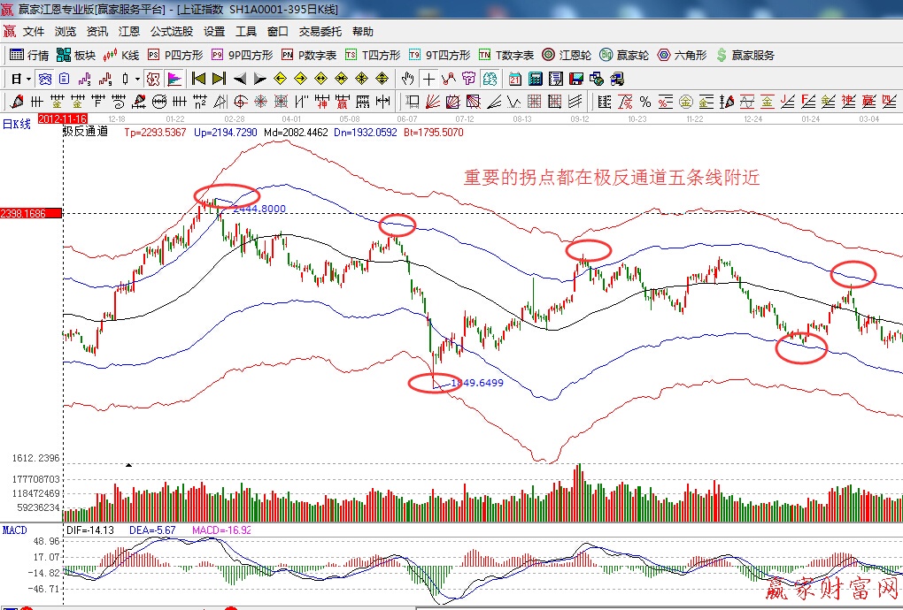
Task: Toggle the 极反通道 indicator button
Action: point(153,79)
